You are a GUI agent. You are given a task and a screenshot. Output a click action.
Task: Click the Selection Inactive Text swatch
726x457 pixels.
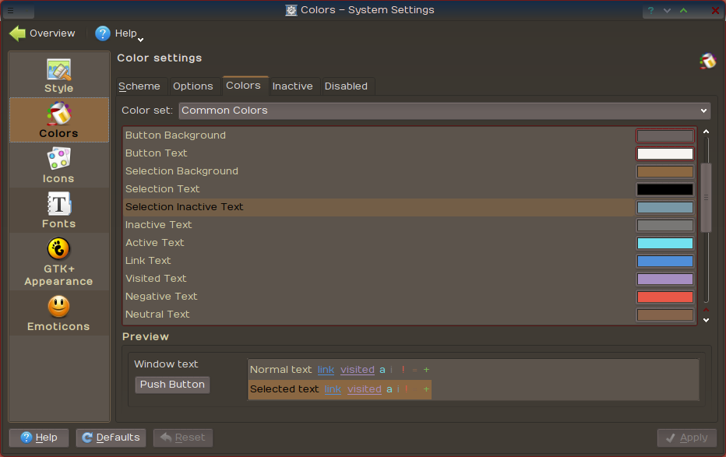click(665, 207)
